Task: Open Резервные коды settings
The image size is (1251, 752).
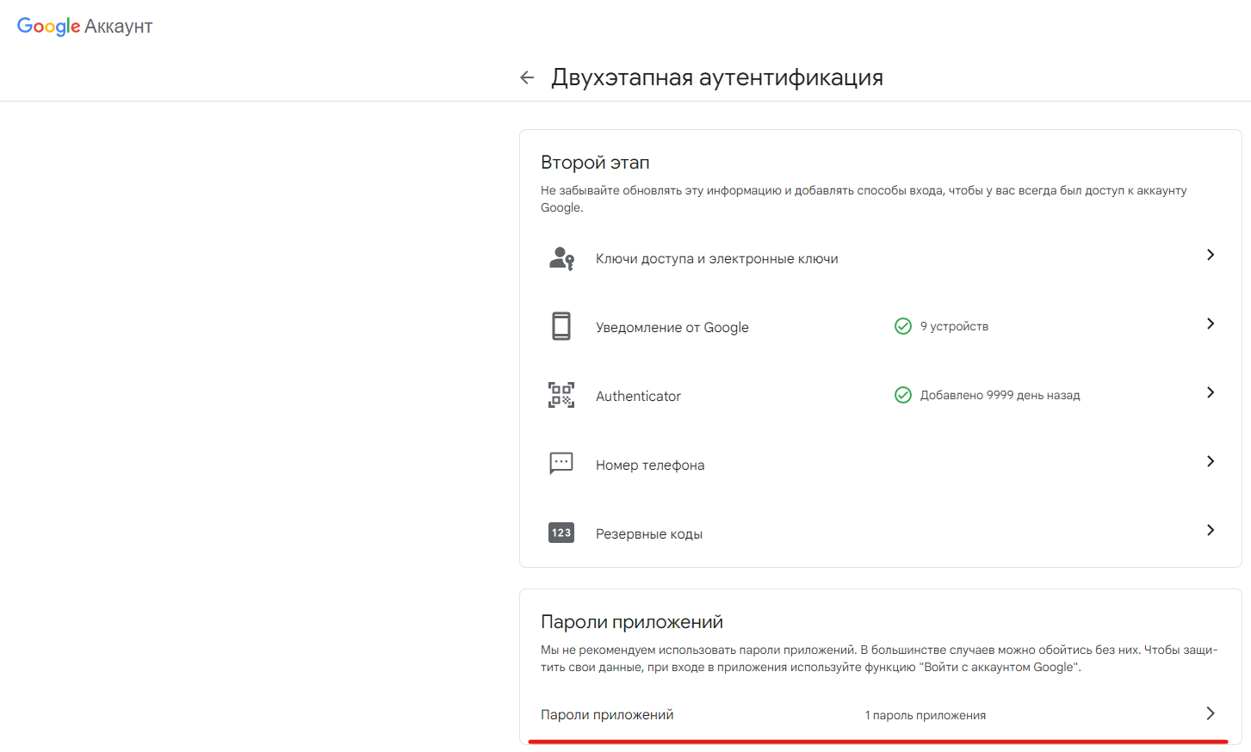Action: 880,533
